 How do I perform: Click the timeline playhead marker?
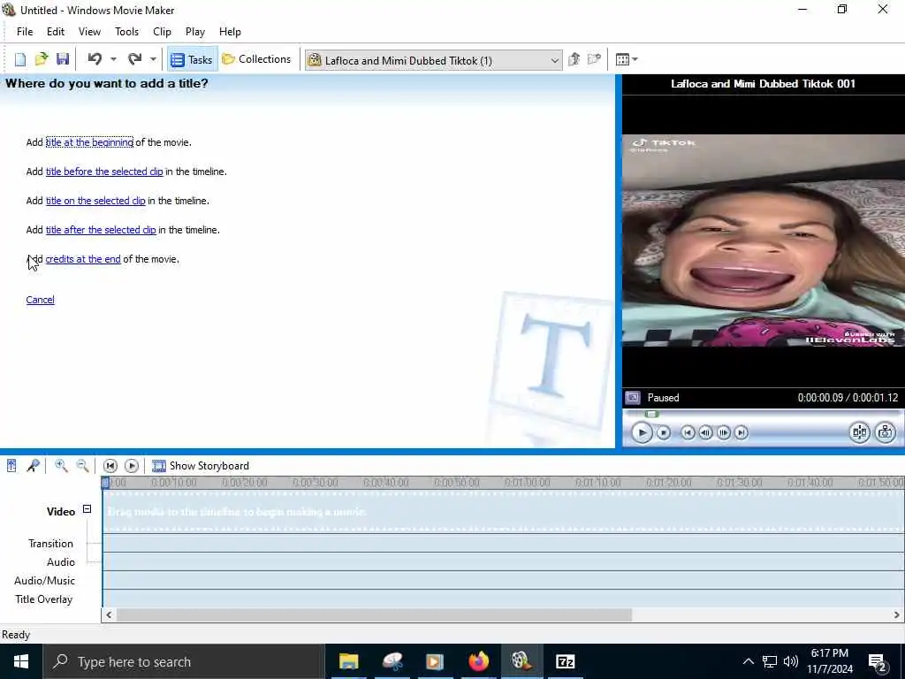point(105,482)
